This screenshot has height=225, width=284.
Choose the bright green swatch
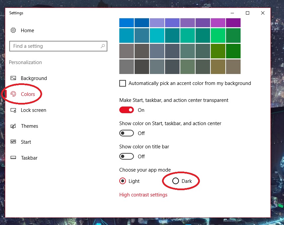coord(218,36)
